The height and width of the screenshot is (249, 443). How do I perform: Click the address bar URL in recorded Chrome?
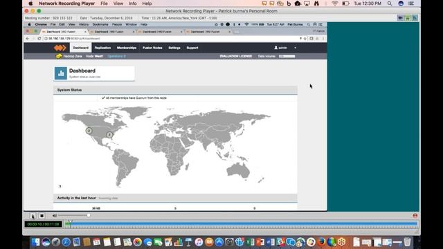74,39
